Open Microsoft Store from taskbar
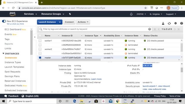The height and width of the screenshot is (104, 185). tap(96, 101)
